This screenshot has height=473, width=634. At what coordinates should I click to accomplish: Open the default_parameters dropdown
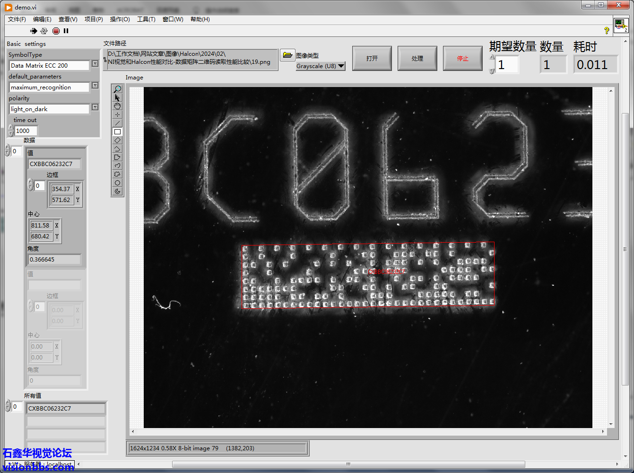tap(95, 86)
